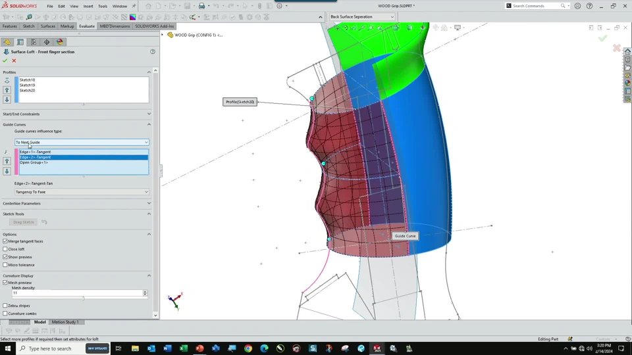632x355 pixels.
Task: Open the Motion Study 1 tab
Action: click(65, 322)
